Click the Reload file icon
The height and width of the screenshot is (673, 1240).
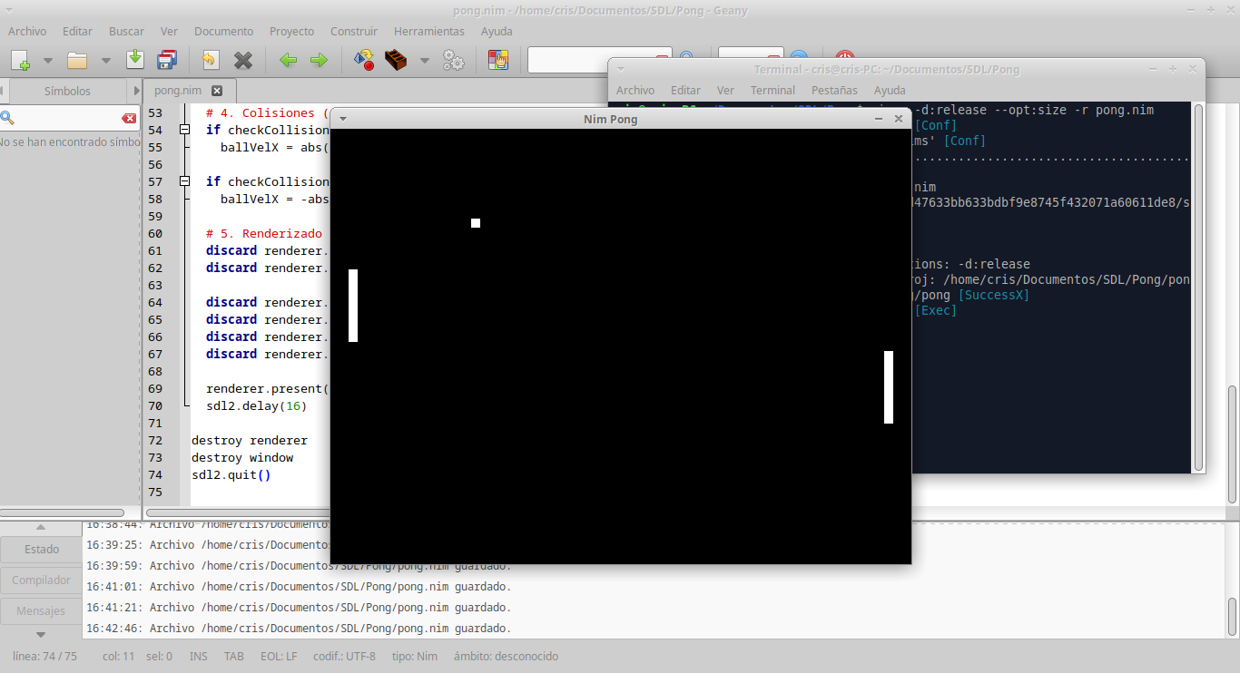point(210,60)
